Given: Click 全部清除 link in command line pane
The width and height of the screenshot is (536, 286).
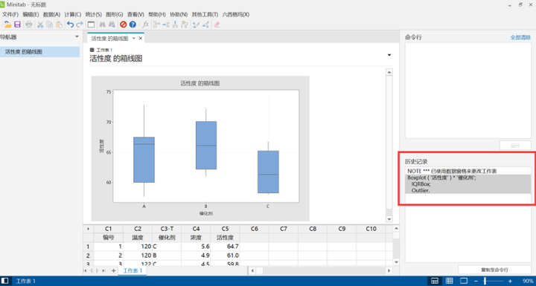Looking at the screenshot, I should (x=520, y=37).
